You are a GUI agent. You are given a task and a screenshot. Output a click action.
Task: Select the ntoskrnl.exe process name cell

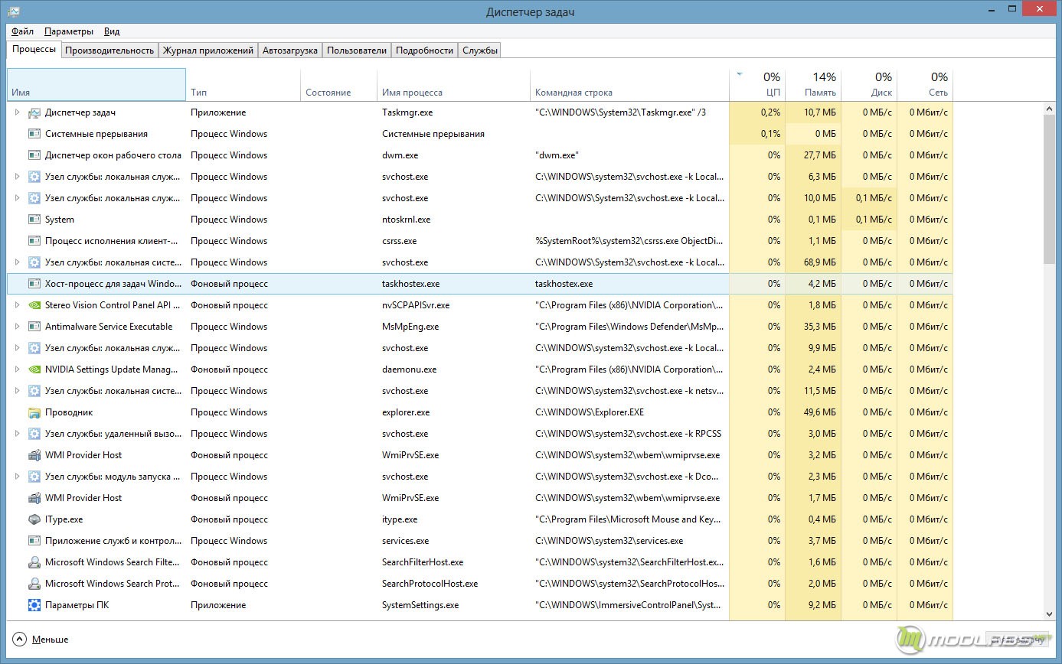pos(454,220)
